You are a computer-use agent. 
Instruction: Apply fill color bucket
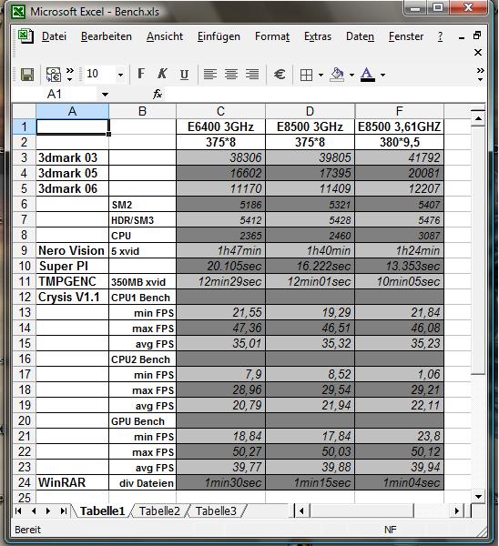[337, 75]
